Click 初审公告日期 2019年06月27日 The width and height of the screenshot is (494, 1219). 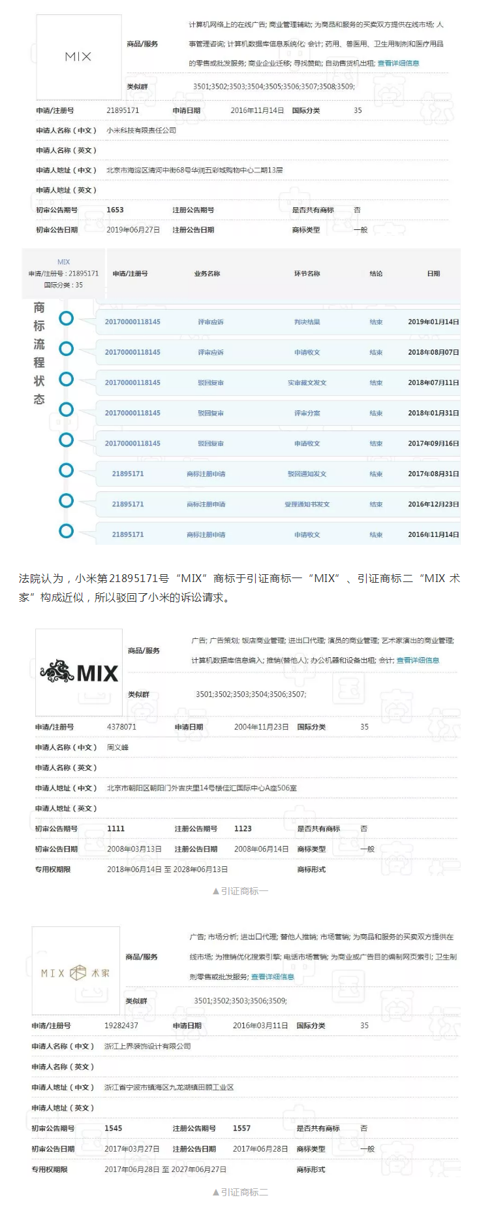pos(133,230)
